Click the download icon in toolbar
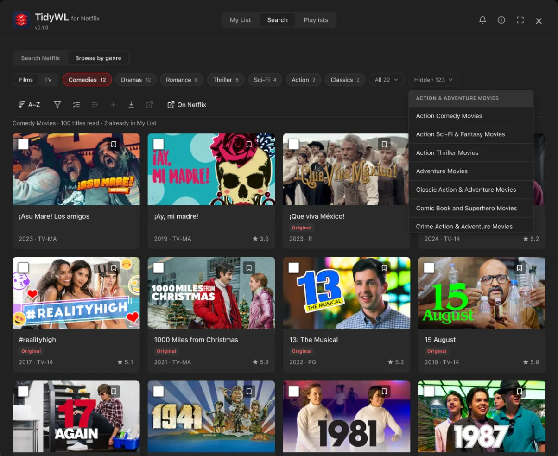558x456 pixels. (x=131, y=105)
